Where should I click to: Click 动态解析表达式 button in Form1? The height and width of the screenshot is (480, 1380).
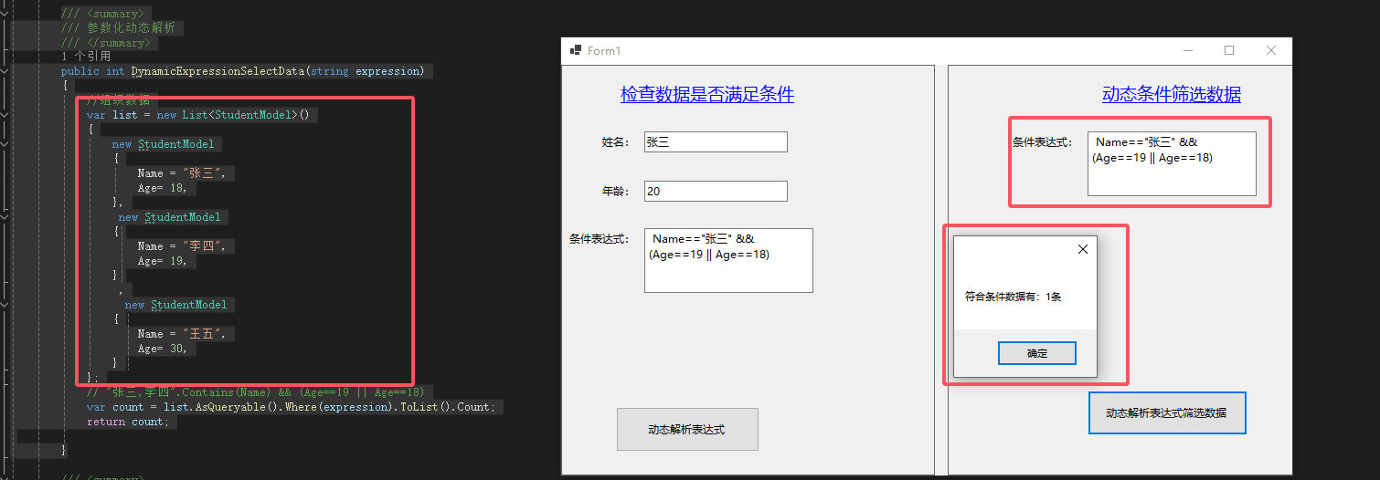pyautogui.click(x=687, y=429)
